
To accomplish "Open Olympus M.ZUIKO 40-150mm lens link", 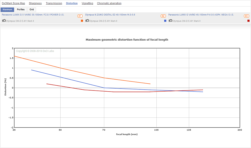I will [110, 15].
